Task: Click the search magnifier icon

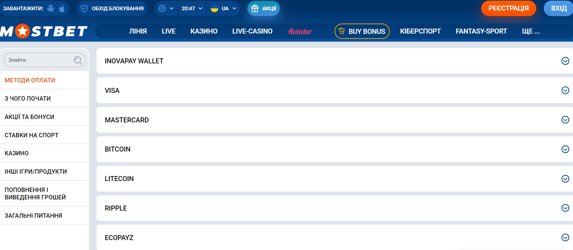Action: click(x=78, y=60)
